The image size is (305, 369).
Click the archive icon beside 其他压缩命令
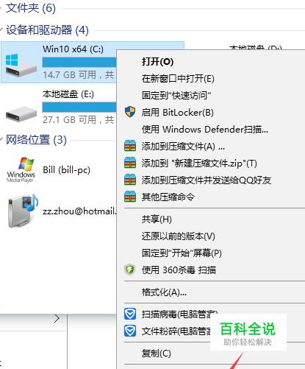click(130, 197)
